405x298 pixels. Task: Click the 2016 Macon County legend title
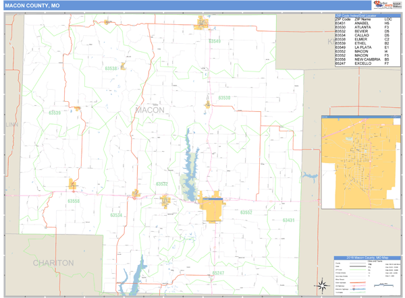367,258
